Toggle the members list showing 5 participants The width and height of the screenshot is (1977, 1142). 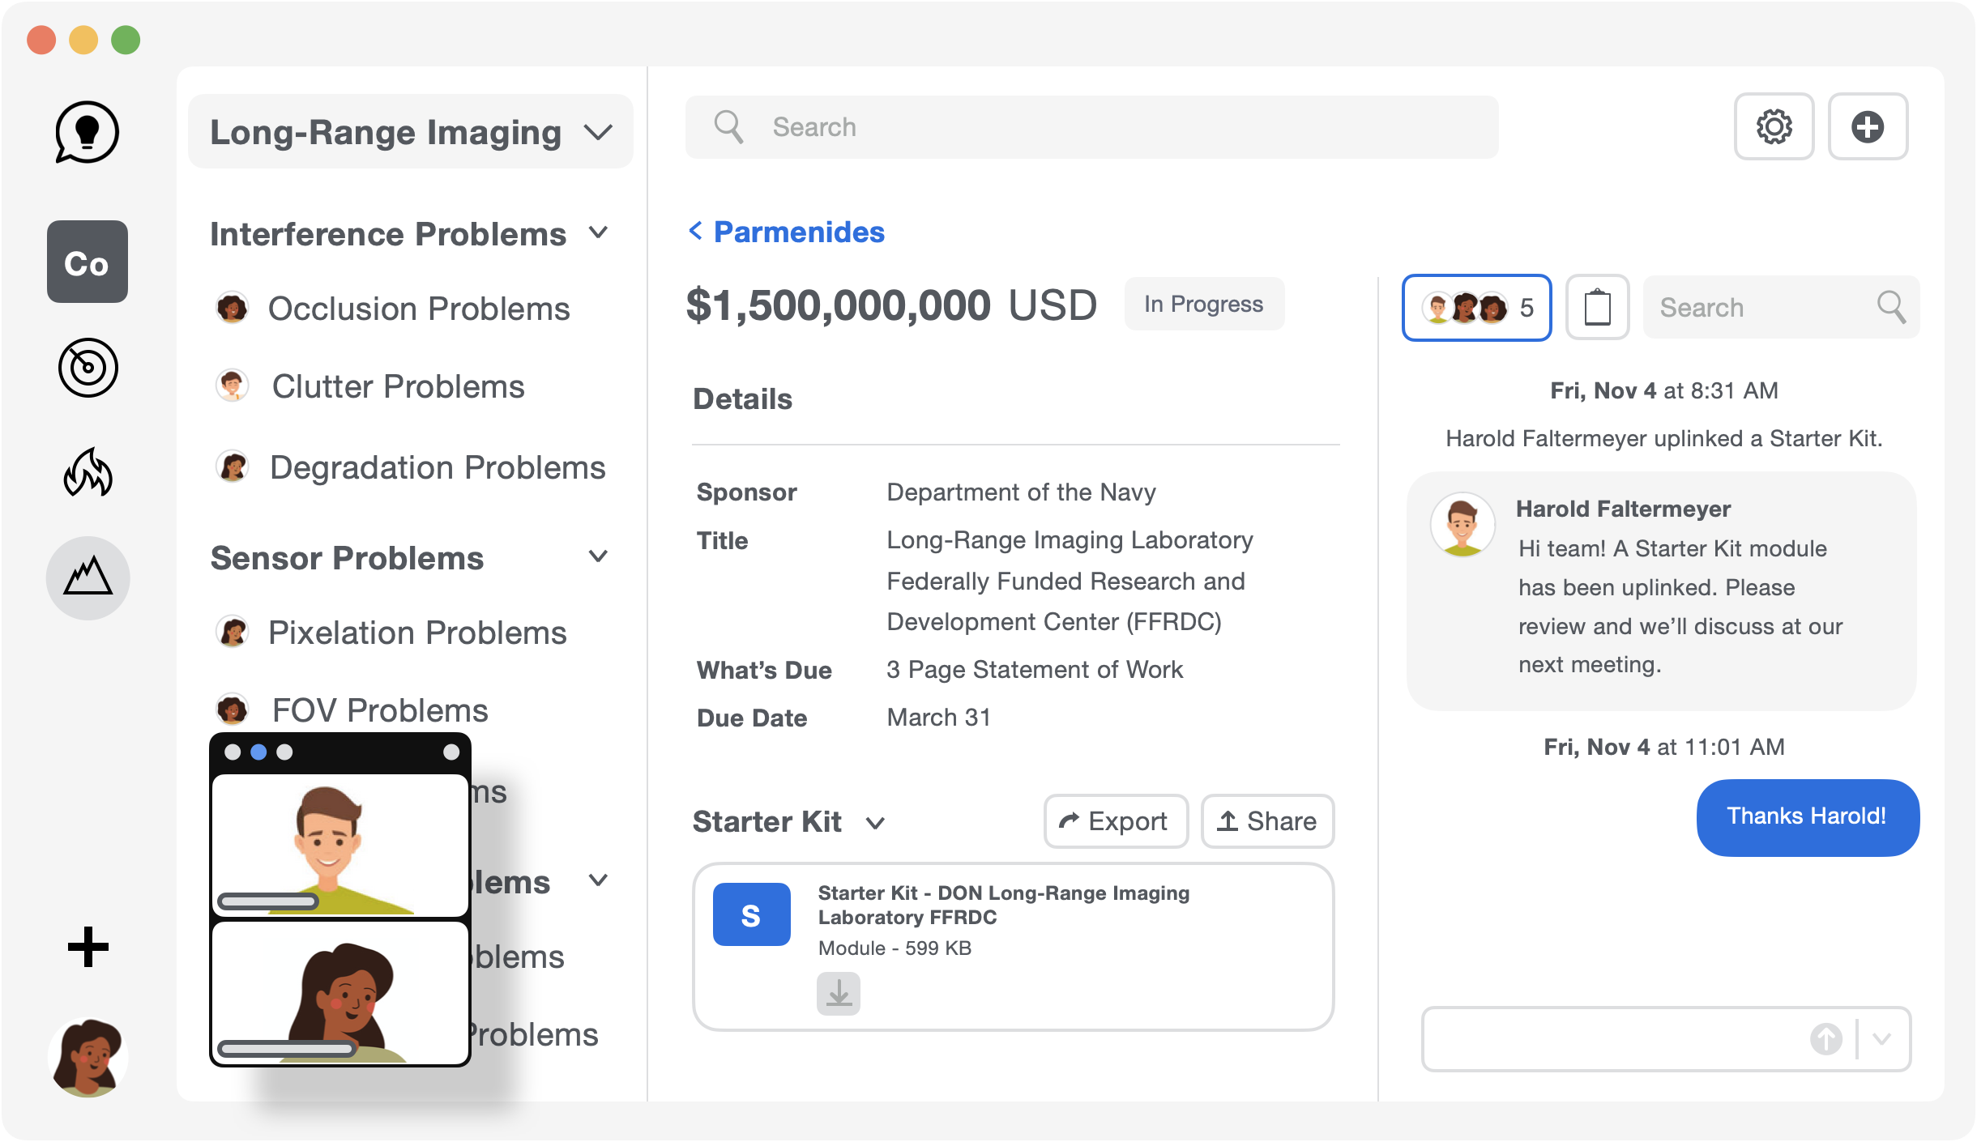[x=1476, y=308]
